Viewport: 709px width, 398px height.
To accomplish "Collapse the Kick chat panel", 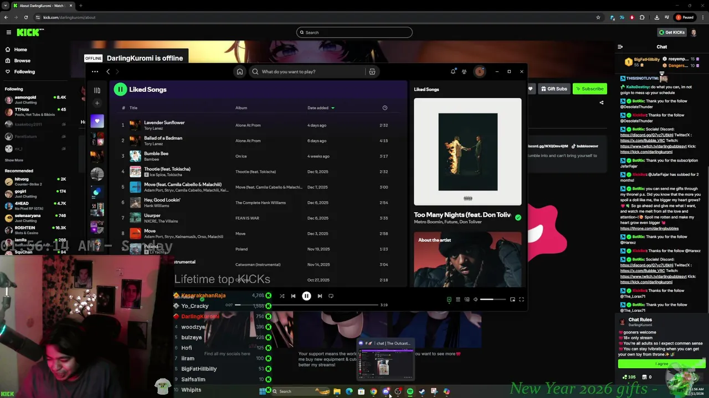I will click(620, 47).
